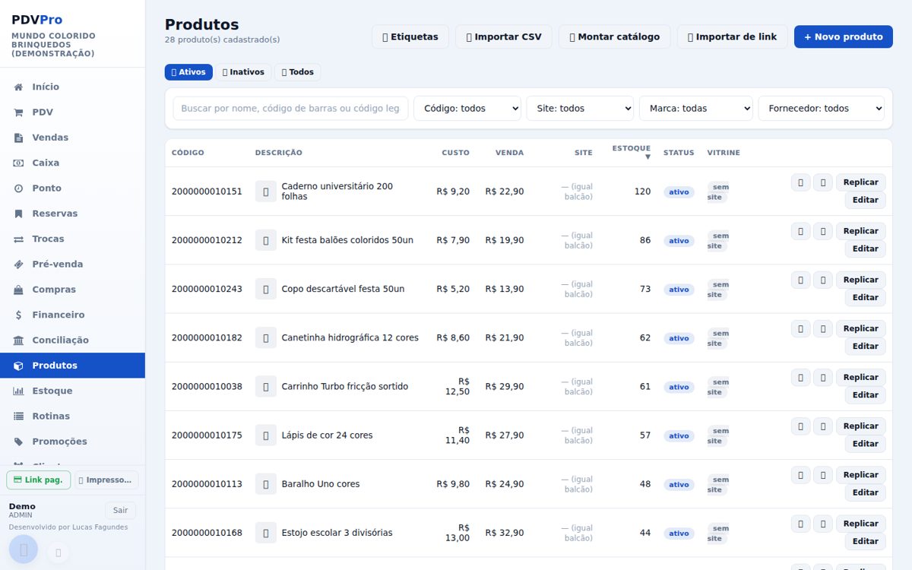Viewport: 912px width, 570px height.
Task: Click Replicar on the Carrinho Turbo row
Action: point(861,378)
